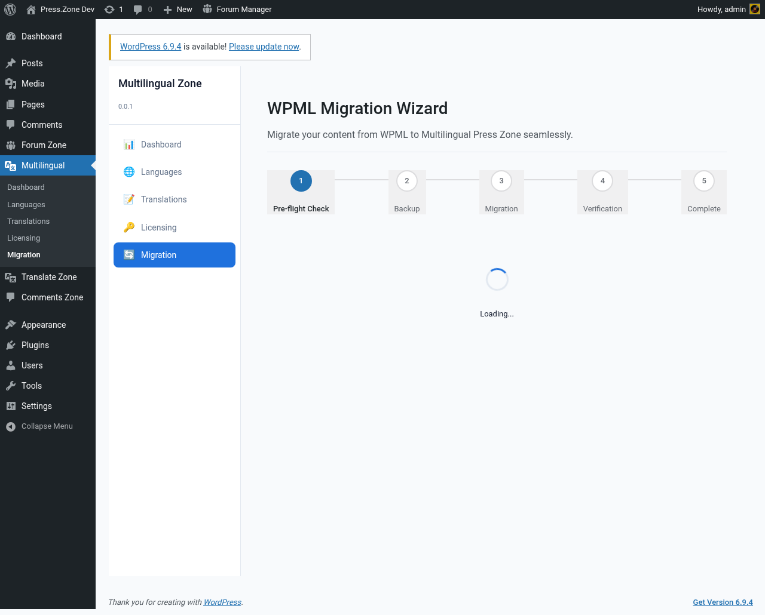
Task: Open the Dashboard tab in Multilingual Zone panel
Action: 175,144
